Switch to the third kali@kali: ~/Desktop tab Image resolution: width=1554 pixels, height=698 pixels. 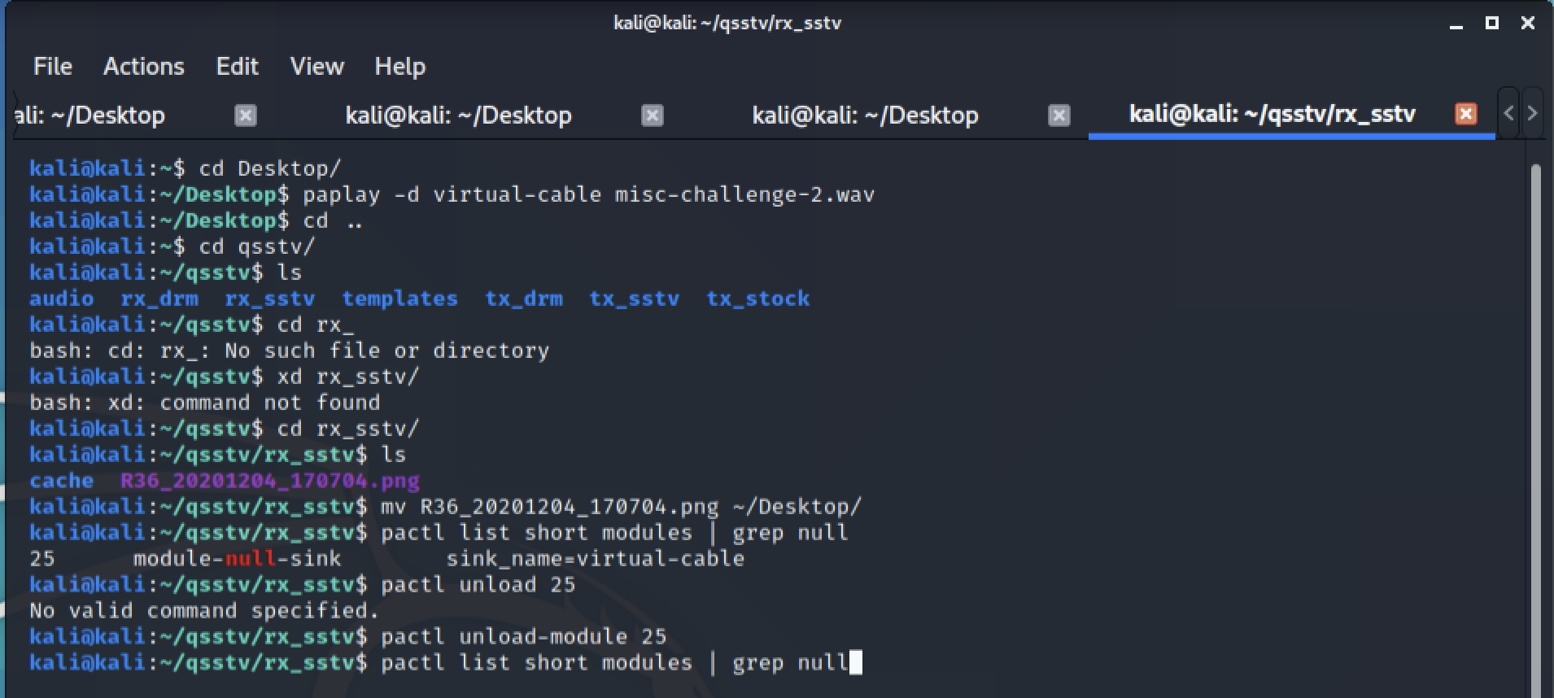pos(865,115)
